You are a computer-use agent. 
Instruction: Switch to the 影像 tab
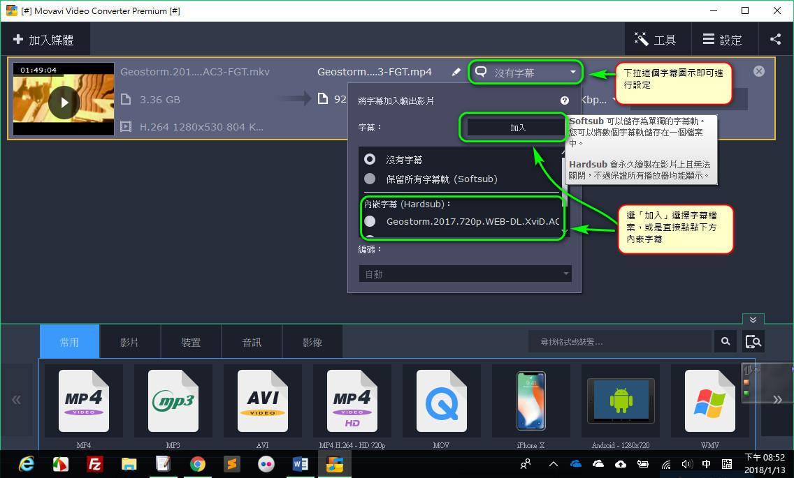312,342
